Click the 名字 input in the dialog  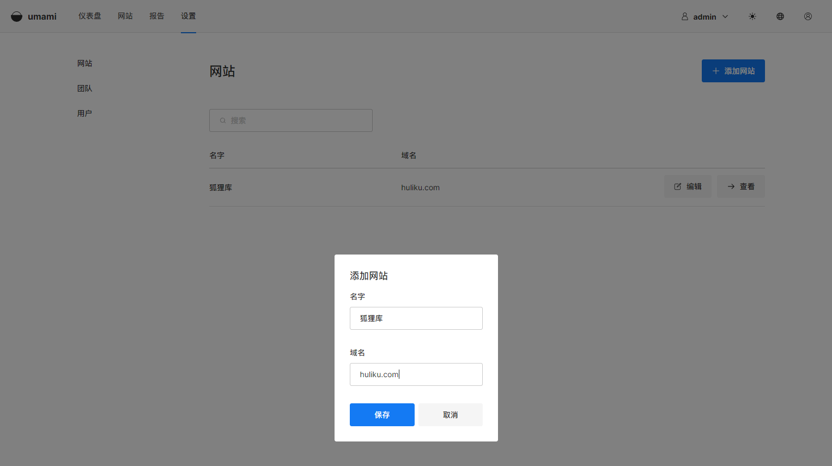tap(416, 318)
